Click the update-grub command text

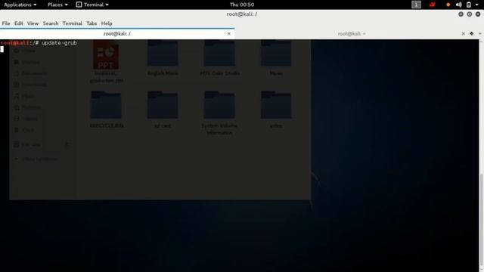[59, 43]
